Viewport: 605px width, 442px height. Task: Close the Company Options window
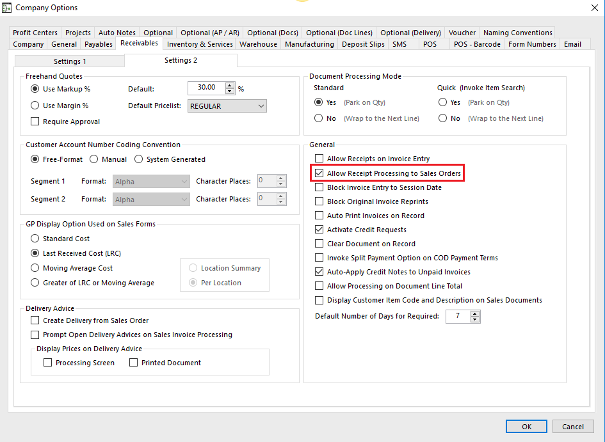click(x=595, y=8)
